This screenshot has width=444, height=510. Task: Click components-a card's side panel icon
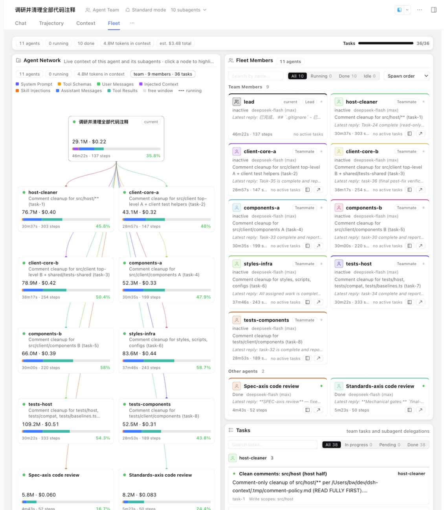click(x=308, y=246)
